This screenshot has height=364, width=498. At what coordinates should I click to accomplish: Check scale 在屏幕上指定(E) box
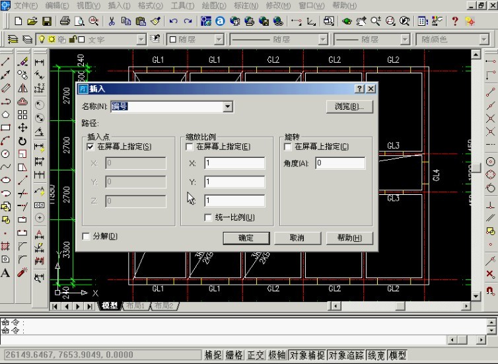[190, 147]
